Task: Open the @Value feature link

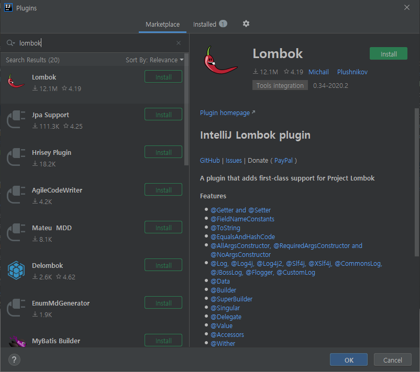Action: pyautogui.click(x=222, y=326)
